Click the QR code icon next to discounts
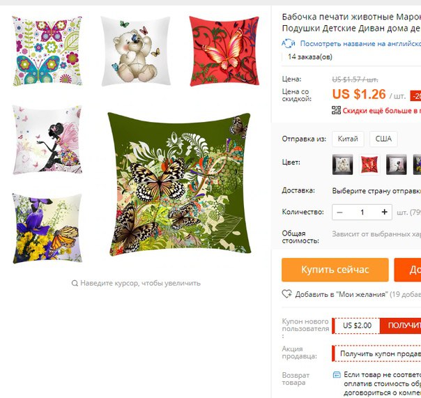Screen dimensions: 421x398 point(336,110)
